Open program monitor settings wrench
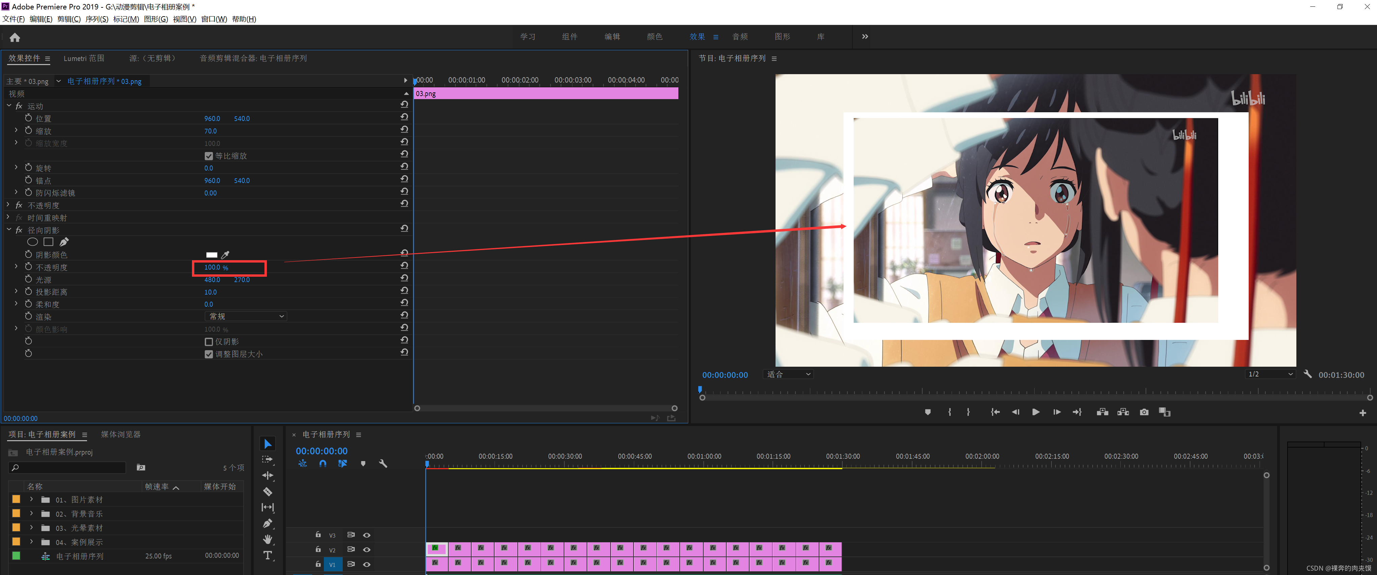The height and width of the screenshot is (575, 1377). [x=1308, y=374]
